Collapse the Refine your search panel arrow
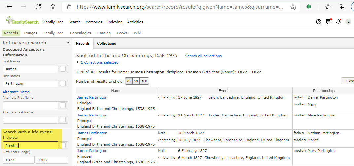Viewport: 354px width, 166px height. tap(68, 42)
